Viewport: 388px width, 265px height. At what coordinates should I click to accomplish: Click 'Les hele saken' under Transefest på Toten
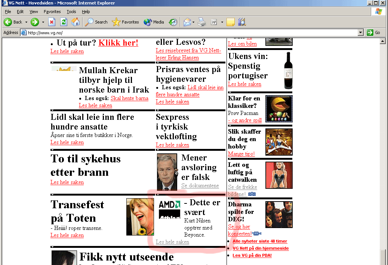[x=67, y=235]
